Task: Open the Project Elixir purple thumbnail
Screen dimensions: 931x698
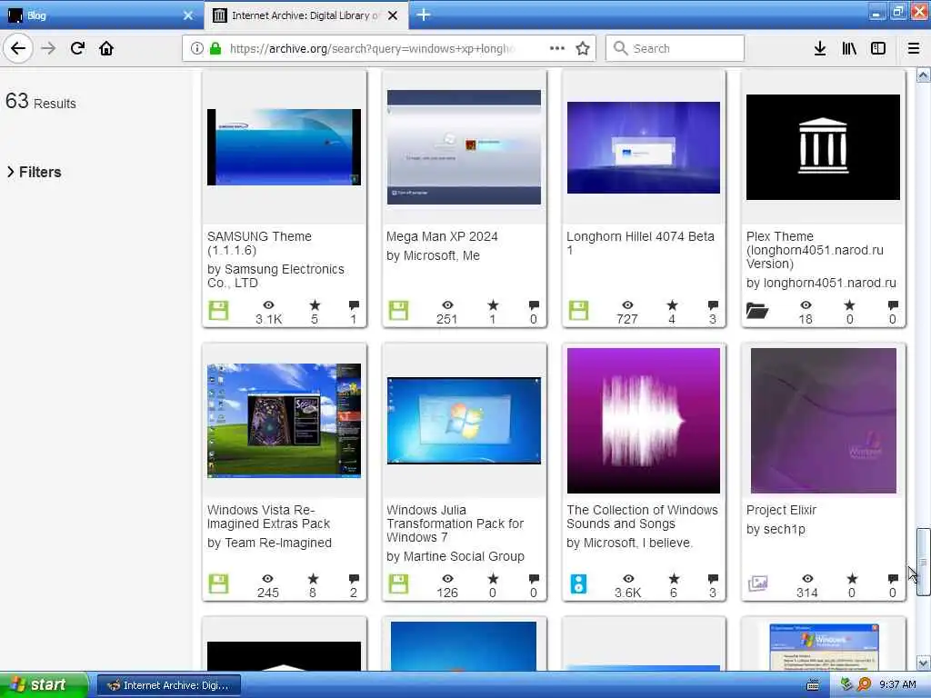Action: [x=823, y=420]
